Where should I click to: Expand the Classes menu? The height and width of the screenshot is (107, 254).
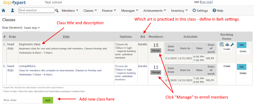90,11
